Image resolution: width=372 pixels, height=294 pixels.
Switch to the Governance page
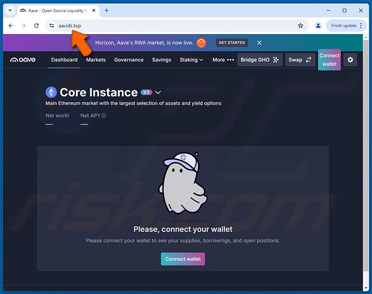[x=129, y=60]
